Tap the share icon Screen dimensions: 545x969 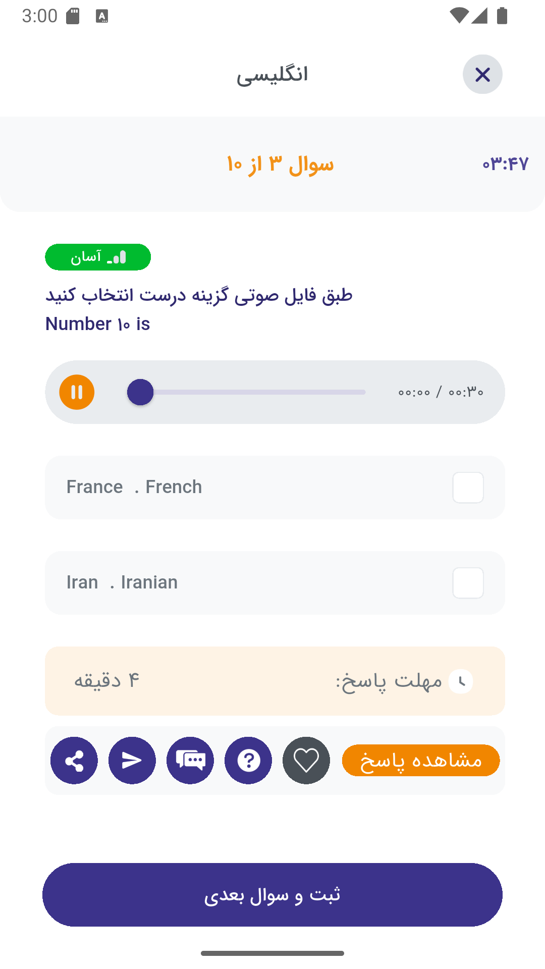point(74,761)
